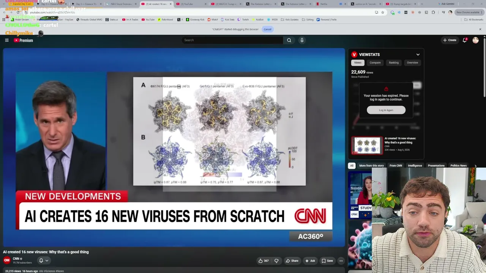Select the Intelligence filter chip
The width and height of the screenshot is (486, 273).
415,166
